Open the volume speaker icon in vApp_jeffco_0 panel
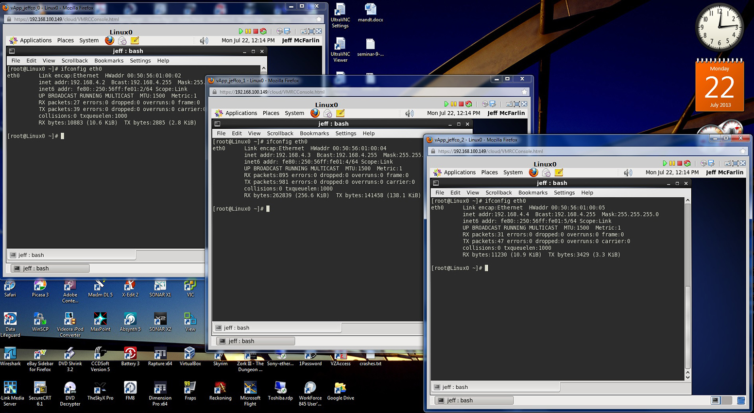The width and height of the screenshot is (754, 413). point(204,41)
